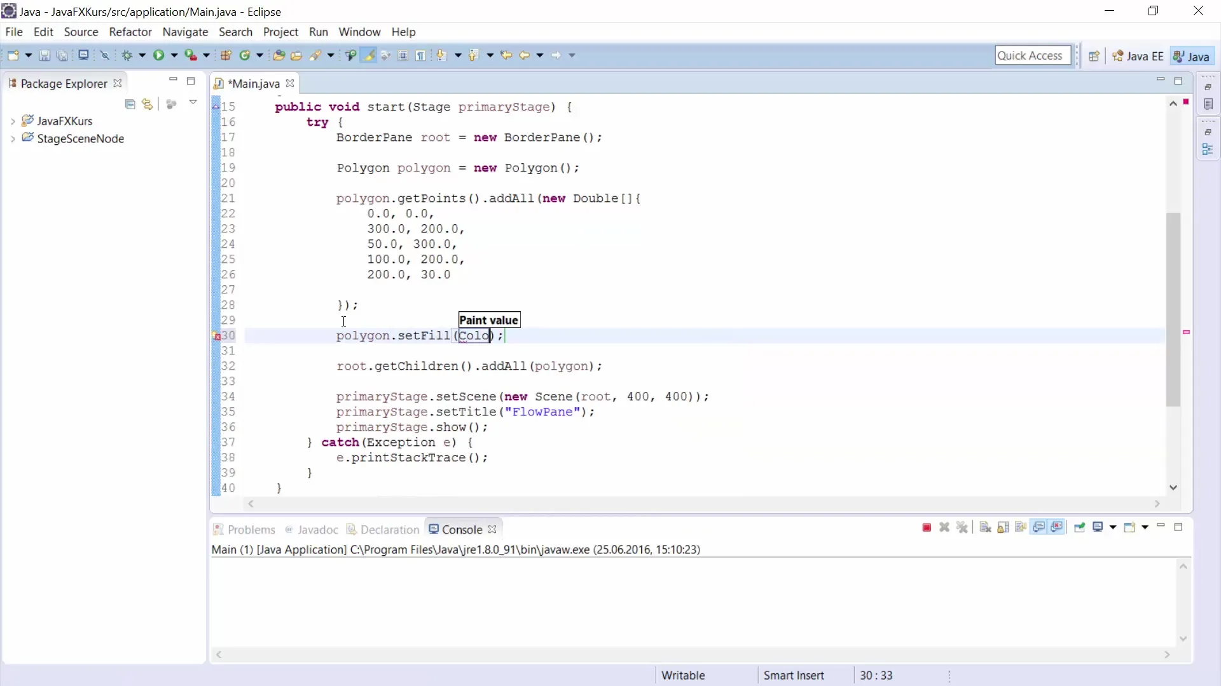Expand the StageSceneNode project tree
Screen dimensions: 1221x686
point(13,138)
